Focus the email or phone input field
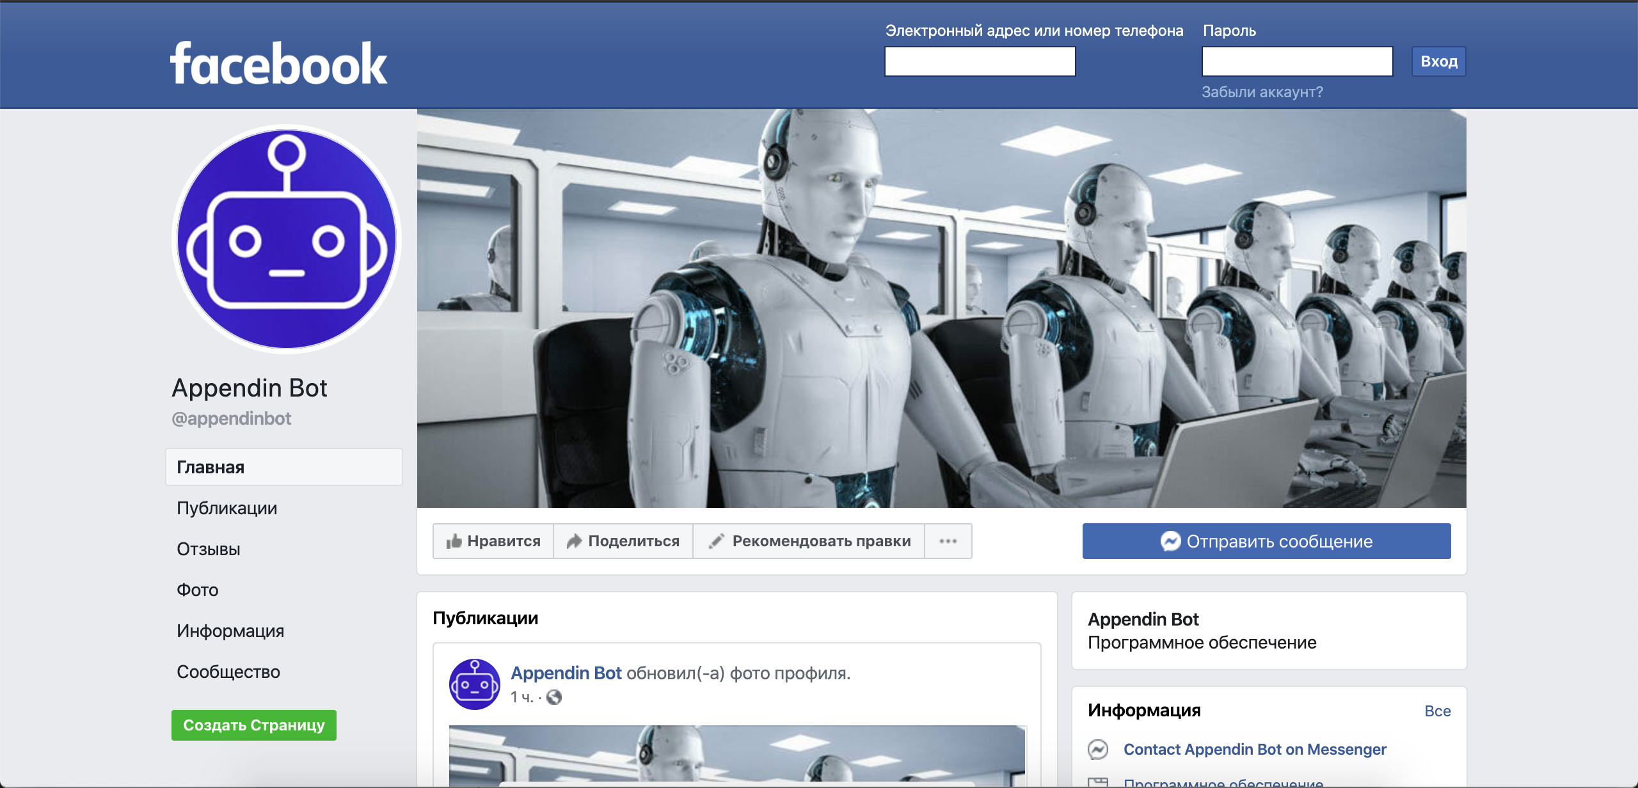Viewport: 1638px width, 788px height. [980, 61]
